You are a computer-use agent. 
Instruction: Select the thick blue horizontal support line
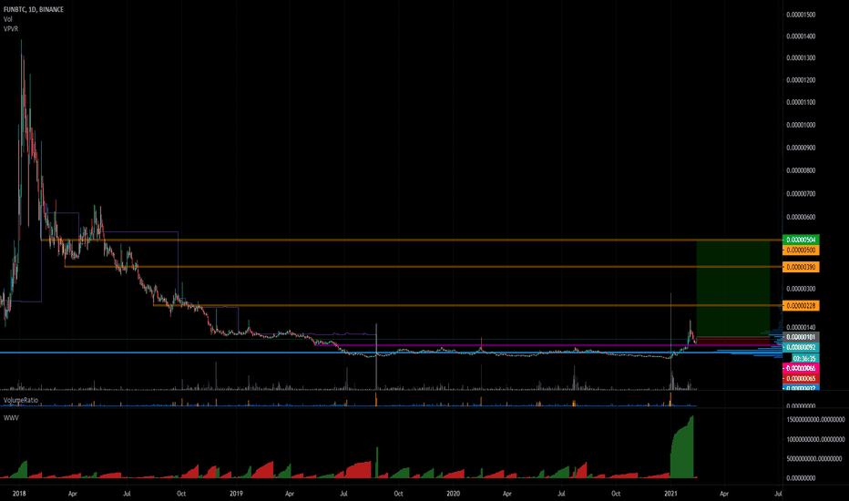(x=391, y=353)
